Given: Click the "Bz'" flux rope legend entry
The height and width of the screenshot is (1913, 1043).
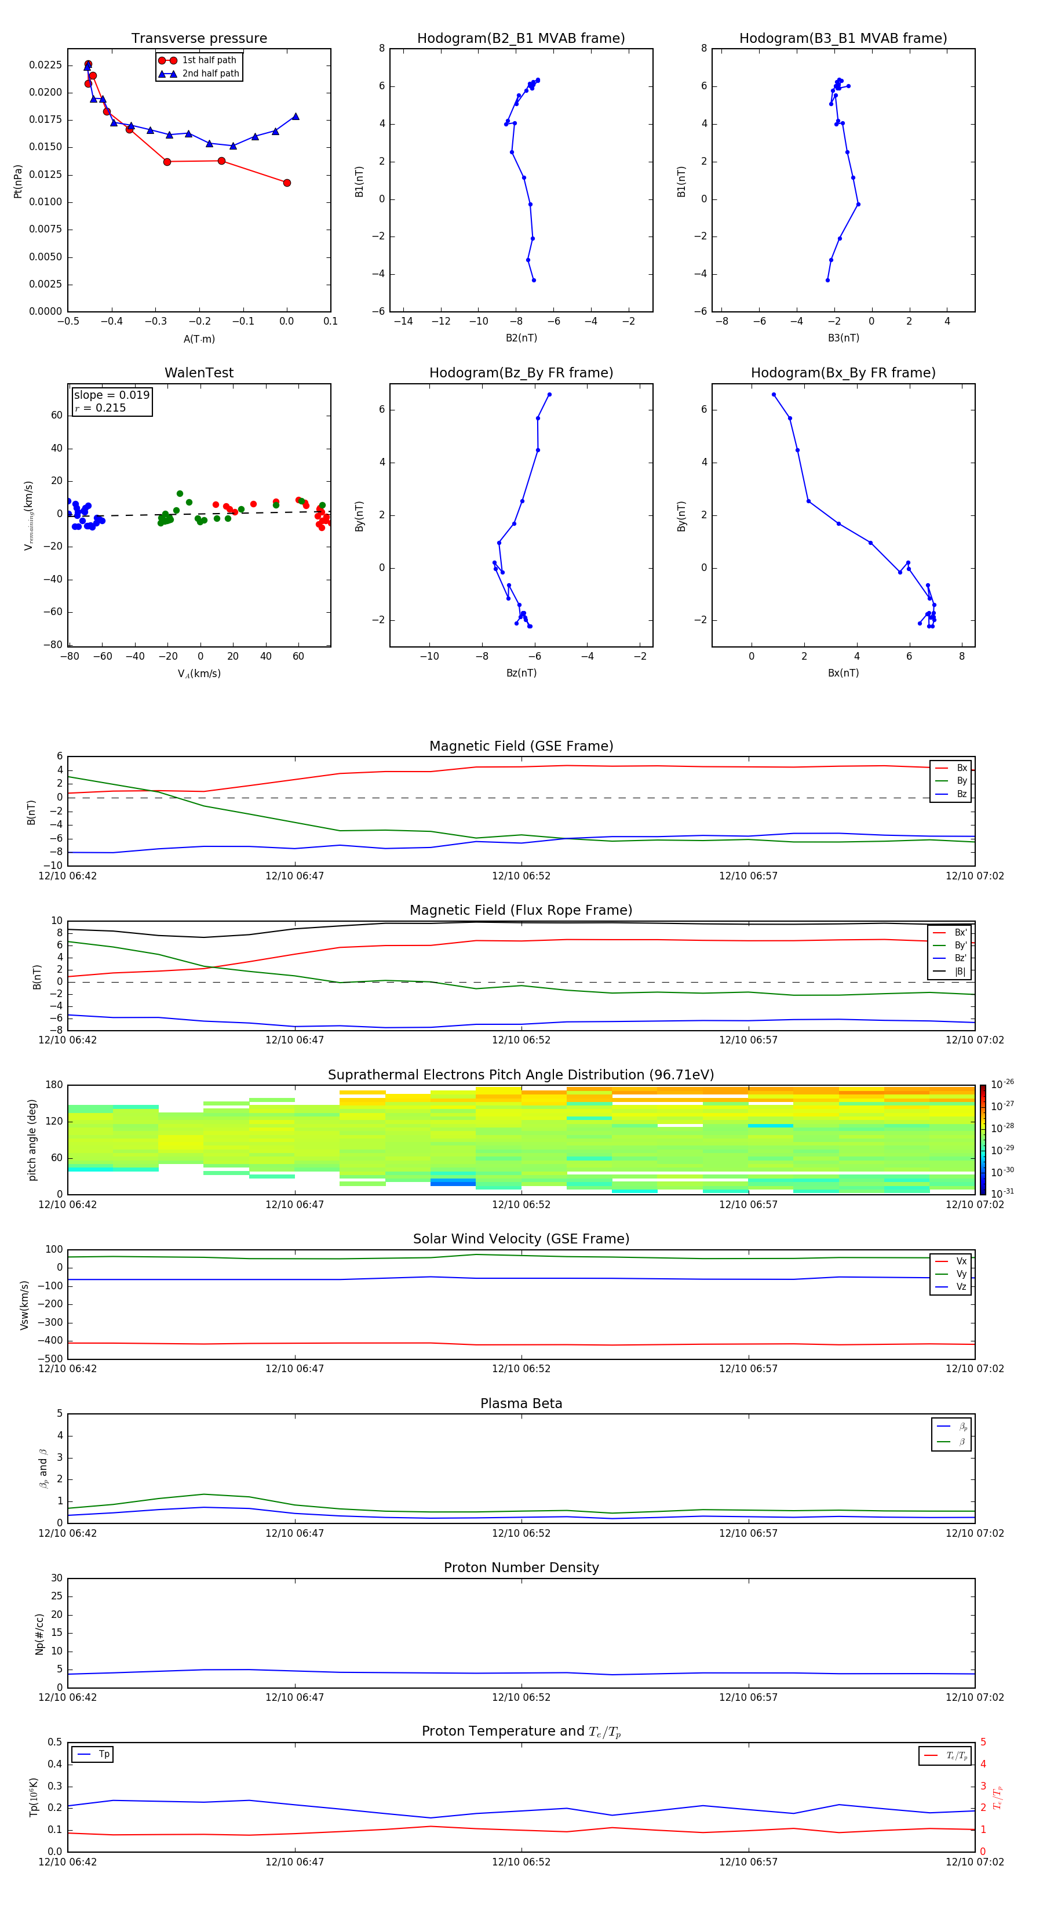Looking at the screenshot, I should [x=950, y=958].
